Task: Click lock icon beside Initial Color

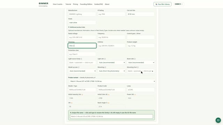Action: (x=109, y=94)
